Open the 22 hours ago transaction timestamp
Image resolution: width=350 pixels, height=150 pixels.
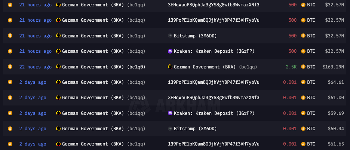tap(35, 67)
